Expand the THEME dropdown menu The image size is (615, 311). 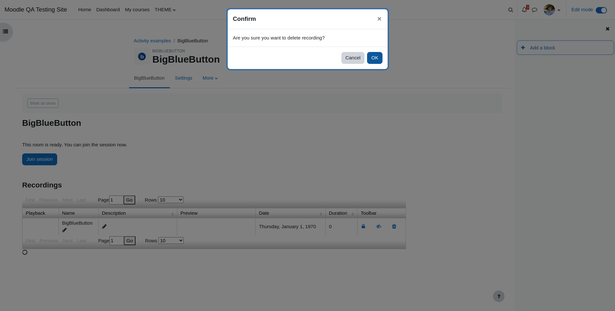point(165,10)
